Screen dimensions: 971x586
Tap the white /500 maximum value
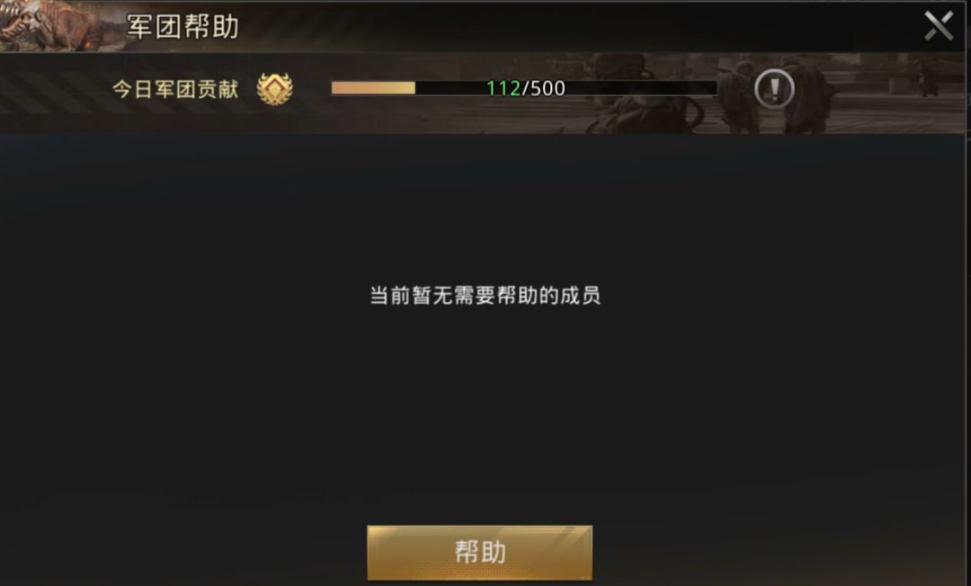[x=544, y=88]
